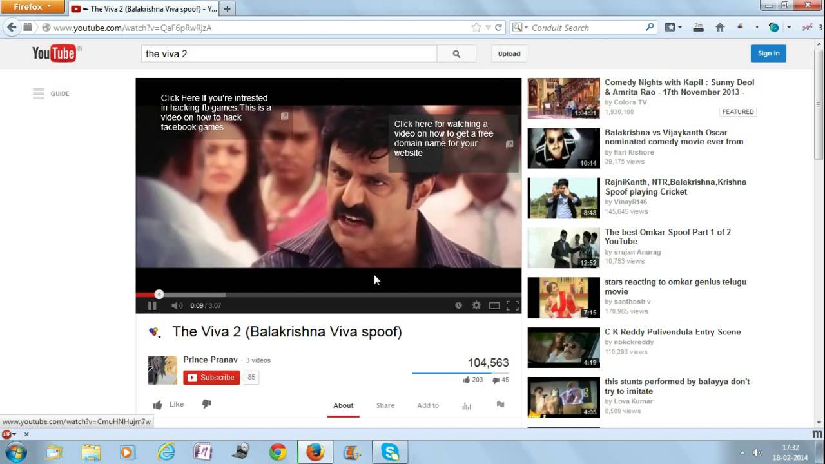Viewport: 825px width, 464px height.
Task: Open 'The best Omkar Spoof Part 1' video
Action: (x=668, y=237)
